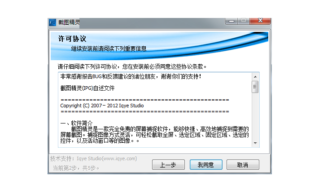
Task: Click the 当前第2步，共5步 step indicator
Action: [x=76, y=168]
